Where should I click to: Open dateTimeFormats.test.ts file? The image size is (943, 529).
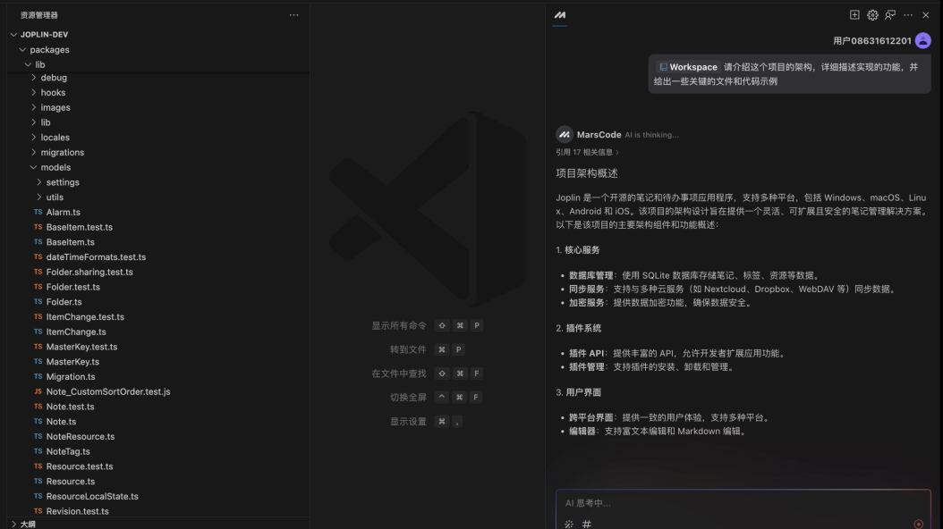[97, 257]
